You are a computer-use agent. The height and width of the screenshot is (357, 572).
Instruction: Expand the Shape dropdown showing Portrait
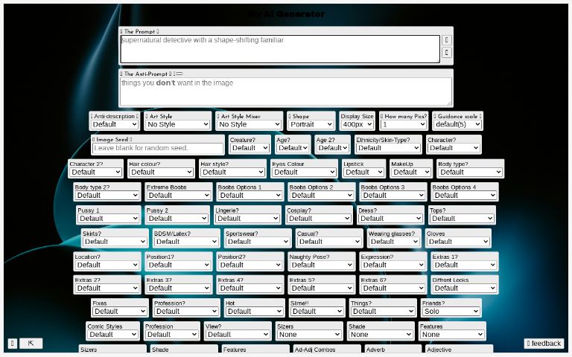(311, 125)
